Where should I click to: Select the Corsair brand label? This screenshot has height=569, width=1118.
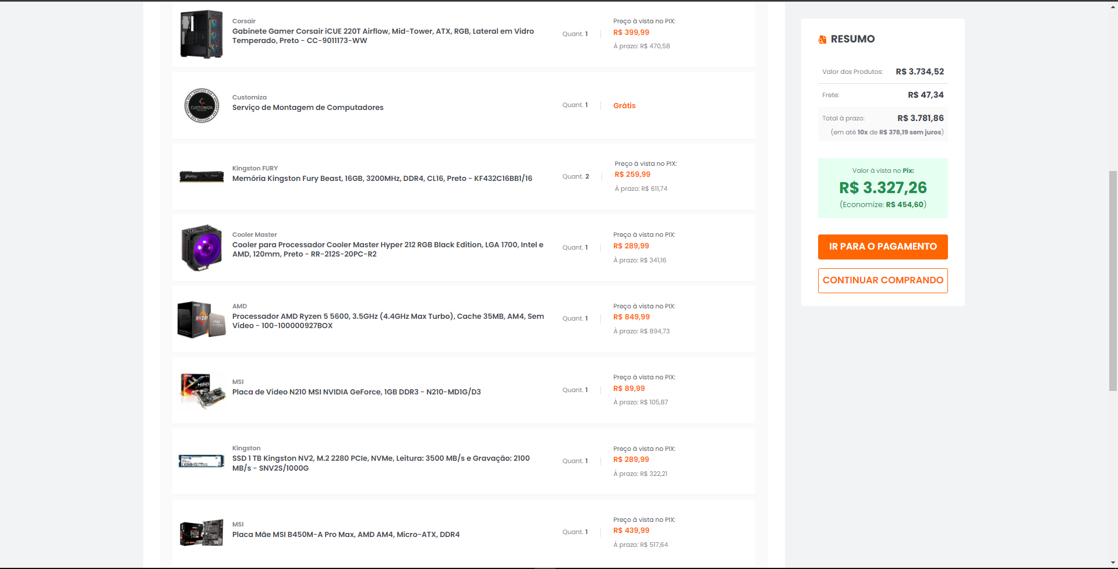[x=244, y=21]
